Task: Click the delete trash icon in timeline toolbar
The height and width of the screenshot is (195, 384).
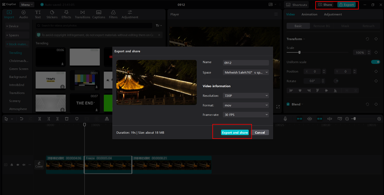Action: click(x=67, y=119)
